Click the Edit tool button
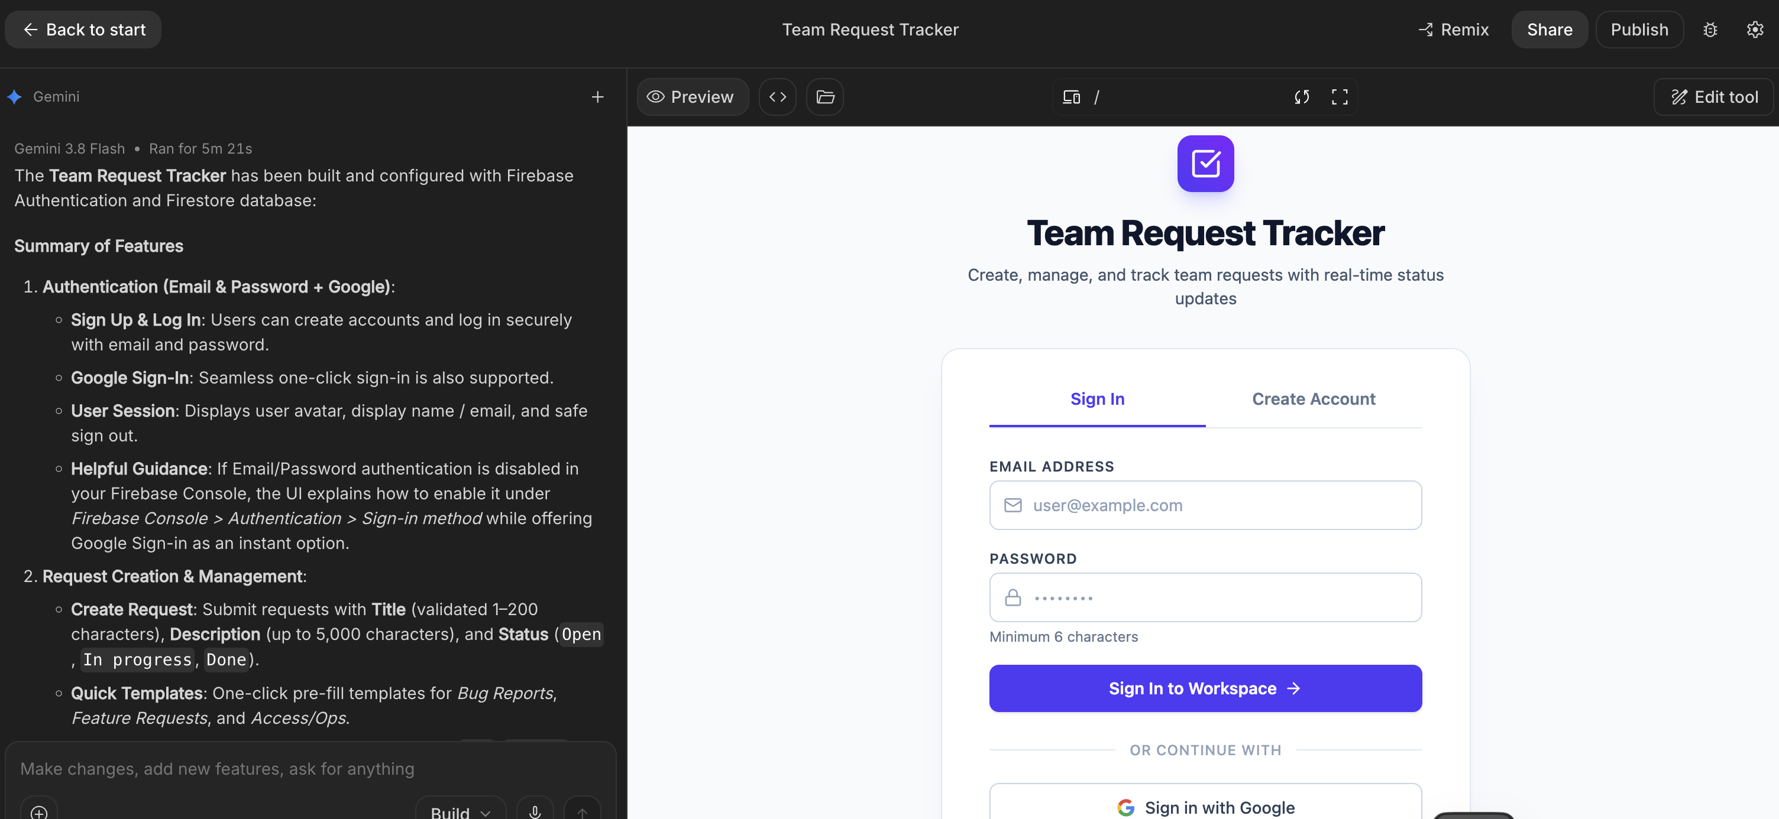The width and height of the screenshot is (1779, 819). pyautogui.click(x=1714, y=97)
